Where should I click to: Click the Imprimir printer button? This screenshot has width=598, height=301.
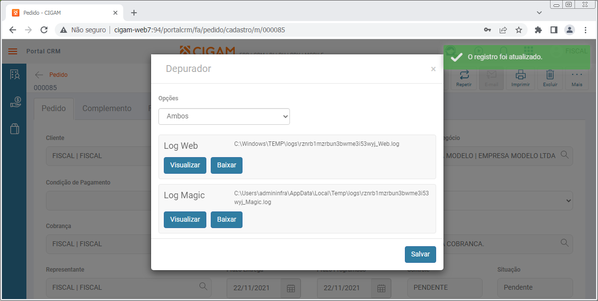point(521,78)
